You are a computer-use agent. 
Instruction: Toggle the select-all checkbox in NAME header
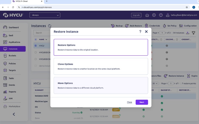click(36, 39)
